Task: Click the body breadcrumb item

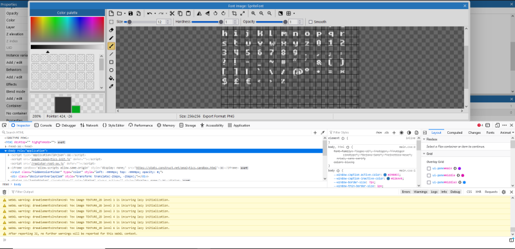Action: (x=17, y=185)
